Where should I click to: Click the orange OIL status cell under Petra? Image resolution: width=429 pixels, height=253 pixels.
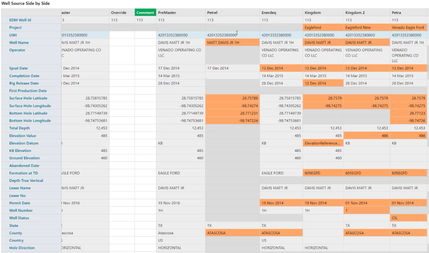pos(408,218)
